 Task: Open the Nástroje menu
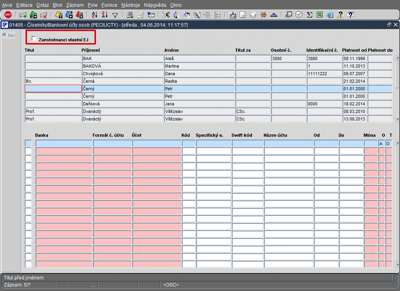[x=130, y=5]
